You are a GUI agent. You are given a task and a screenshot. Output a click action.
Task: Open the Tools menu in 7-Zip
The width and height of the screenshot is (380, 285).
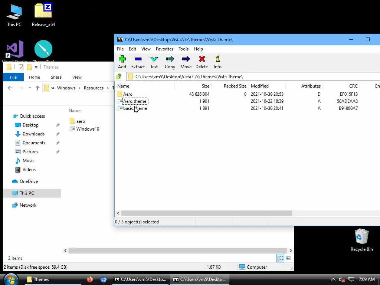(x=183, y=49)
